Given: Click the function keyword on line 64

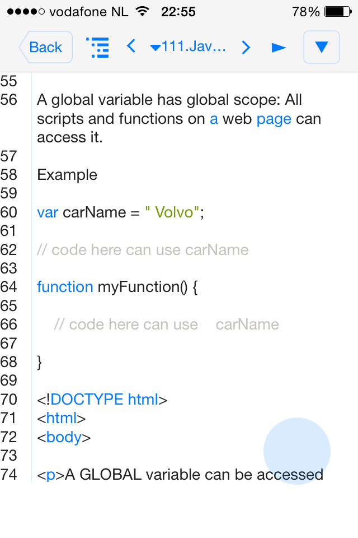Looking at the screenshot, I should pyautogui.click(x=65, y=287).
